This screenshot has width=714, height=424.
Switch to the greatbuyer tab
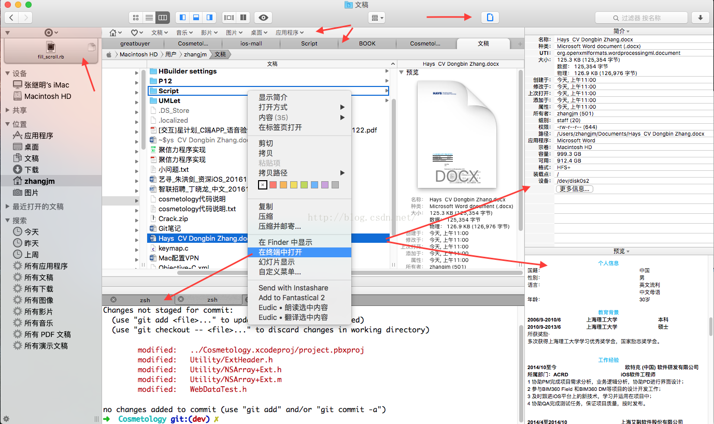pyautogui.click(x=135, y=43)
